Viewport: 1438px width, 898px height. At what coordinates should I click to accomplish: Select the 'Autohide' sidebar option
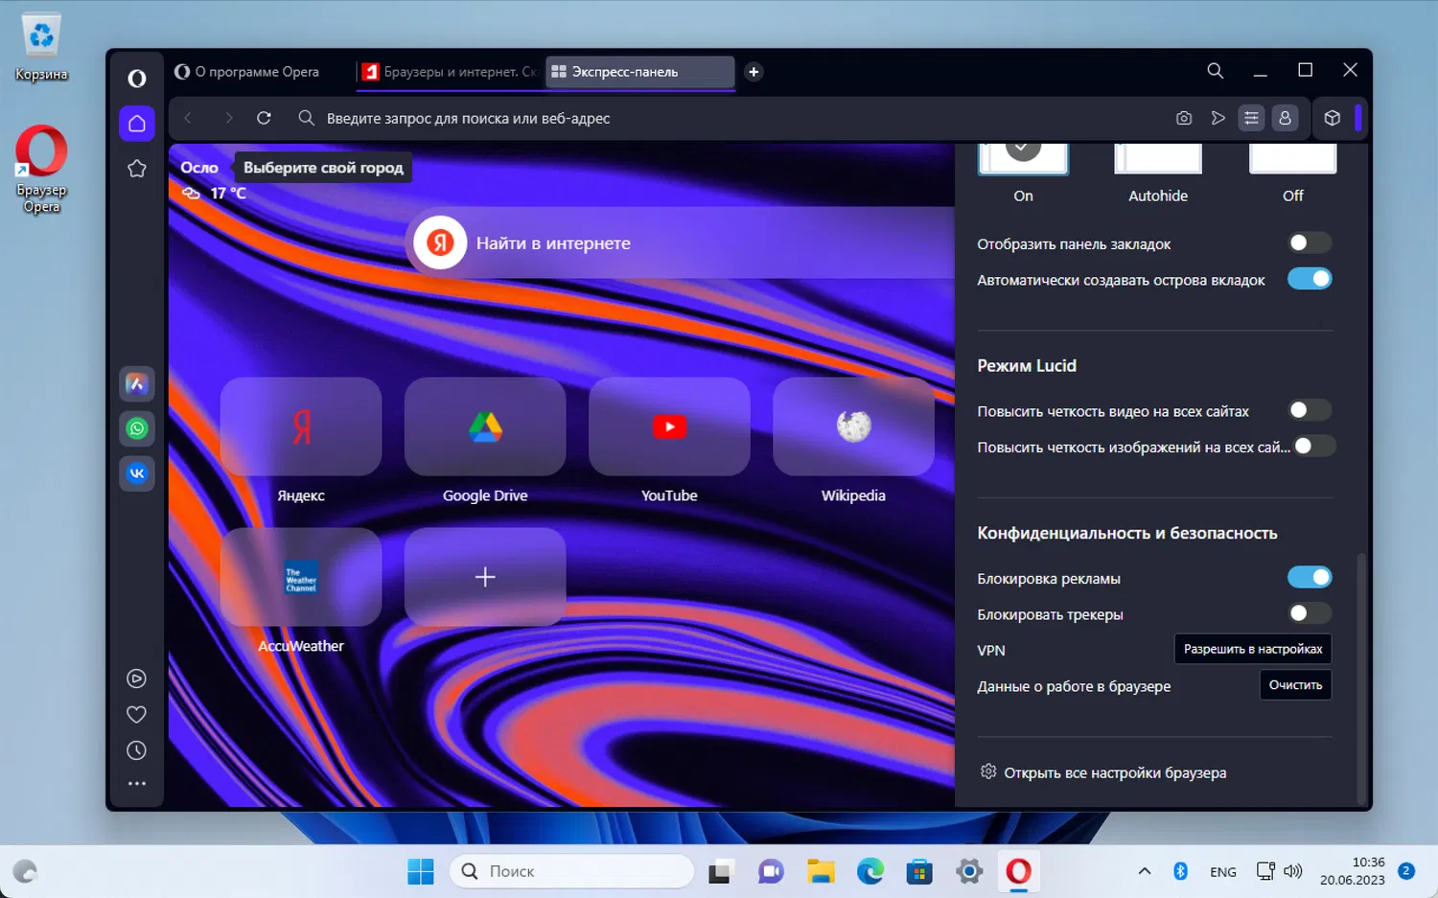[1158, 173]
